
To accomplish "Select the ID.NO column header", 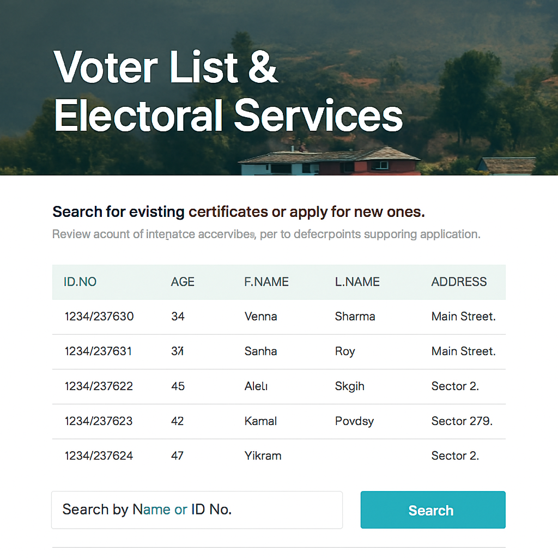I will [x=80, y=282].
